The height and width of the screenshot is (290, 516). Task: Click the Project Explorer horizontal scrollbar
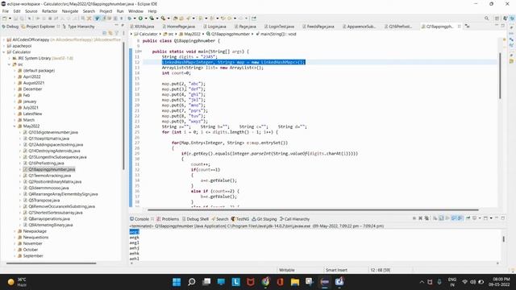tap(52, 263)
